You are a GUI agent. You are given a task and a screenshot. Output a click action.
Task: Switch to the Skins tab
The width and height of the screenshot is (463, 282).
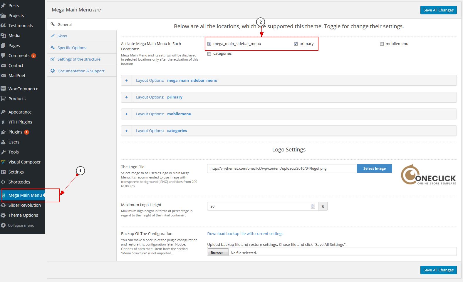(62, 36)
